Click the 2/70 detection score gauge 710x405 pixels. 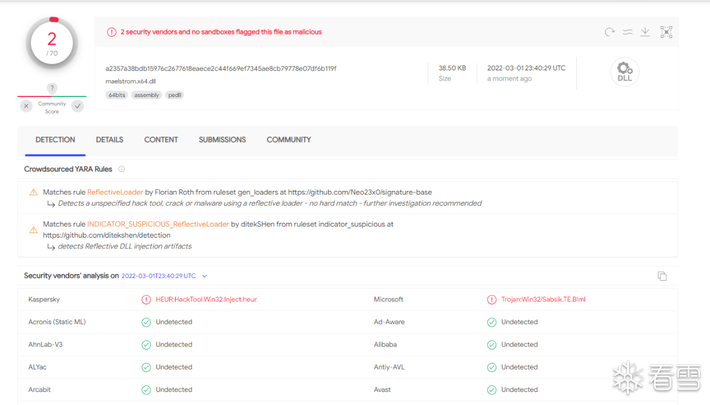click(52, 43)
